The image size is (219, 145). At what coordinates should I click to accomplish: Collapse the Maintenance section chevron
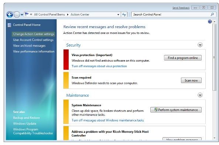pos(200,95)
